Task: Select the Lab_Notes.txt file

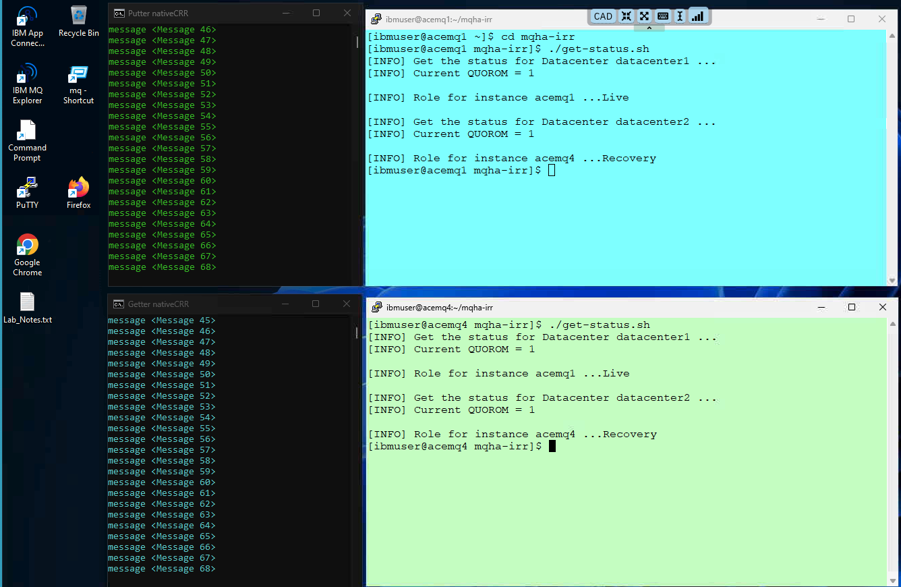Action: pos(28,308)
